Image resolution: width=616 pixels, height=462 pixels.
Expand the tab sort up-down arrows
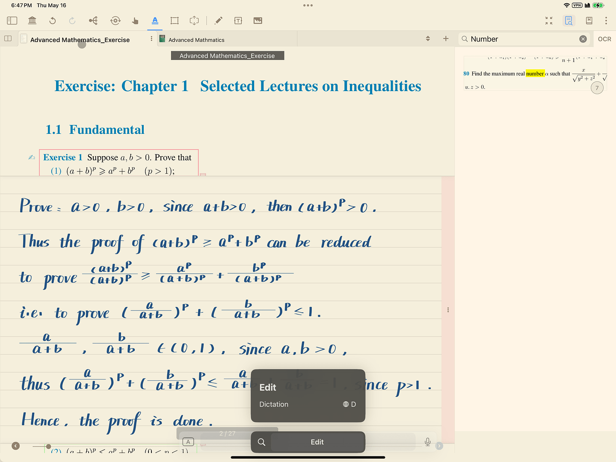tap(428, 38)
